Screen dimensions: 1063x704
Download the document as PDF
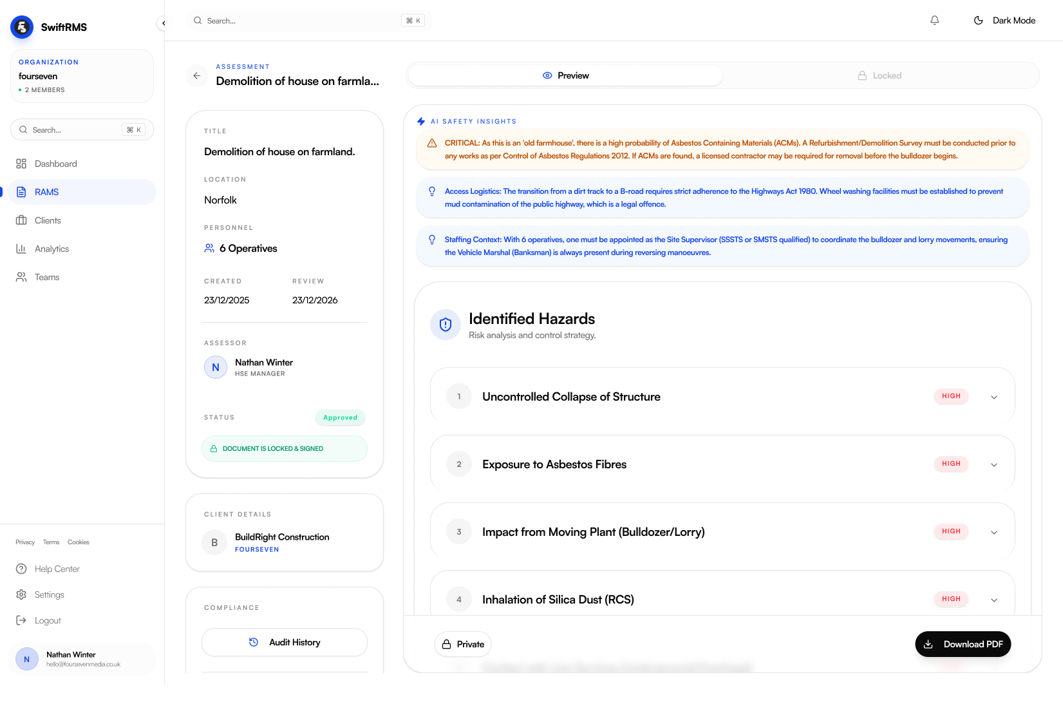coord(963,644)
